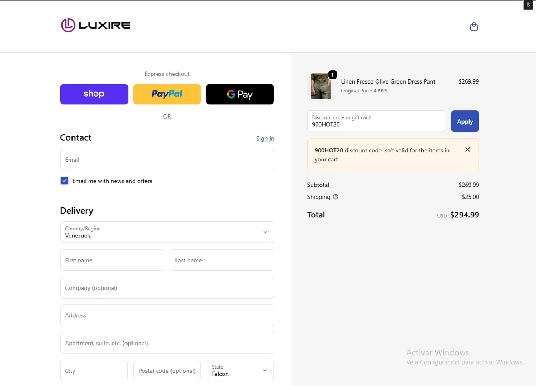This screenshot has width=536, height=386.
Task: Click the Shipping cost $25.00
Action: [x=470, y=197]
